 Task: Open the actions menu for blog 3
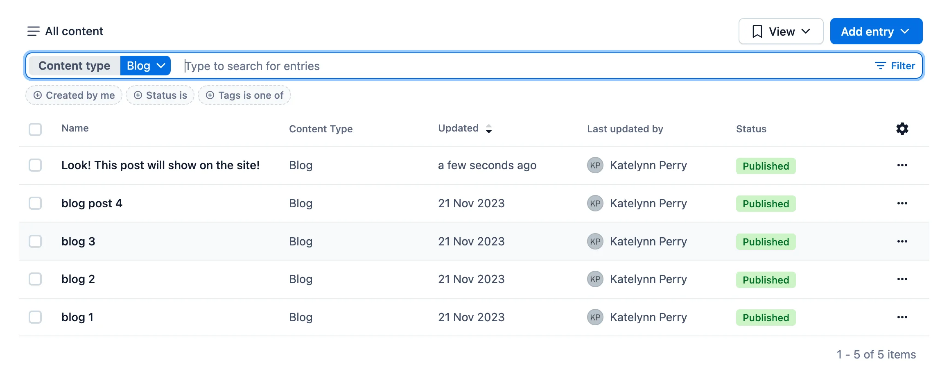click(902, 241)
